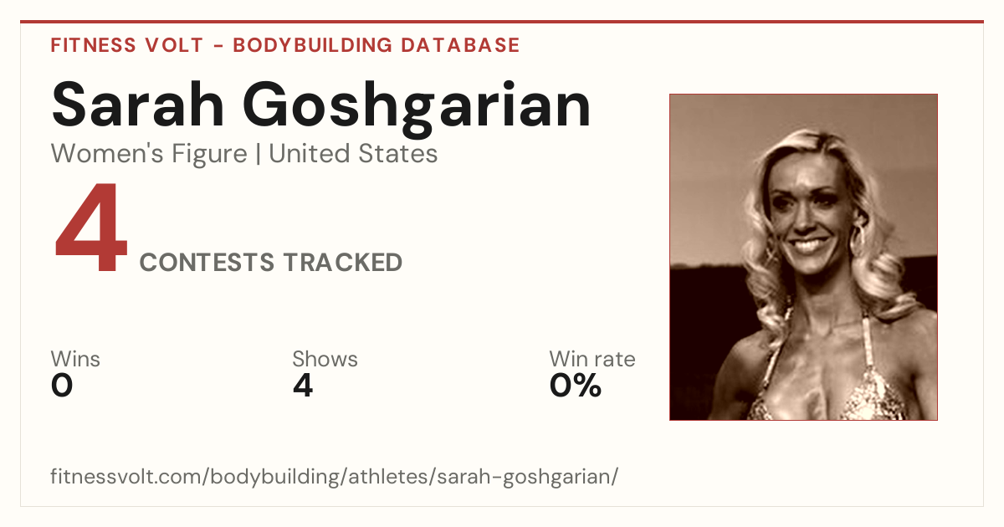This screenshot has width=1004, height=527.
Task: Click the Wins value 0
Action: click(x=62, y=386)
